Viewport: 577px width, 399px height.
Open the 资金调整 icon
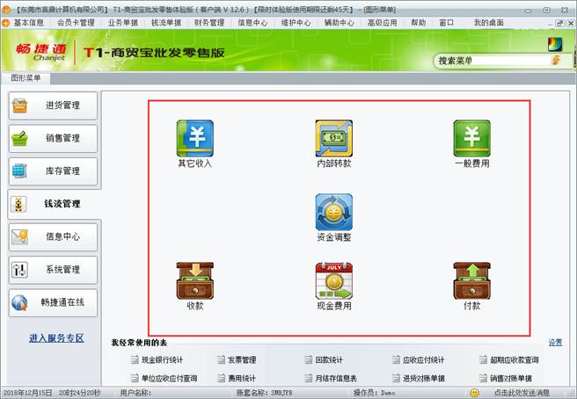coord(333,213)
